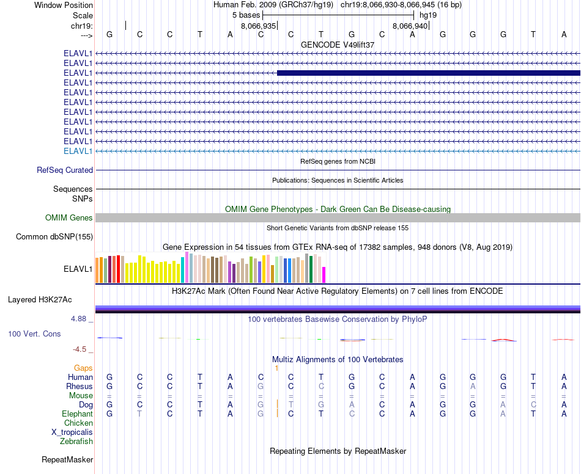Viewport: 581px width, 474px height.
Task: Click the ---> sequence direction label
Action: (87, 35)
